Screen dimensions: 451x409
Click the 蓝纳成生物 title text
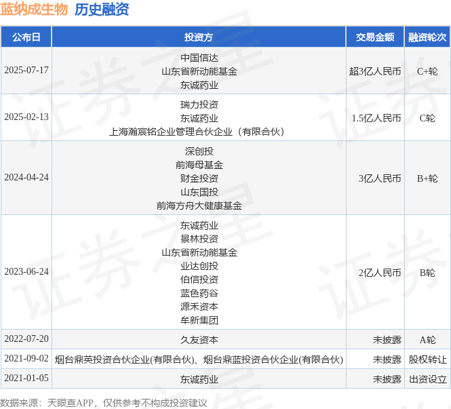(x=34, y=9)
